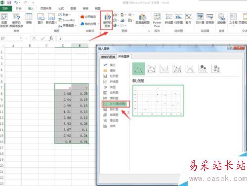Viewport: 247px width, 186px height.
Task: Choose the basic Scatter subtype icon
Action: point(139,69)
